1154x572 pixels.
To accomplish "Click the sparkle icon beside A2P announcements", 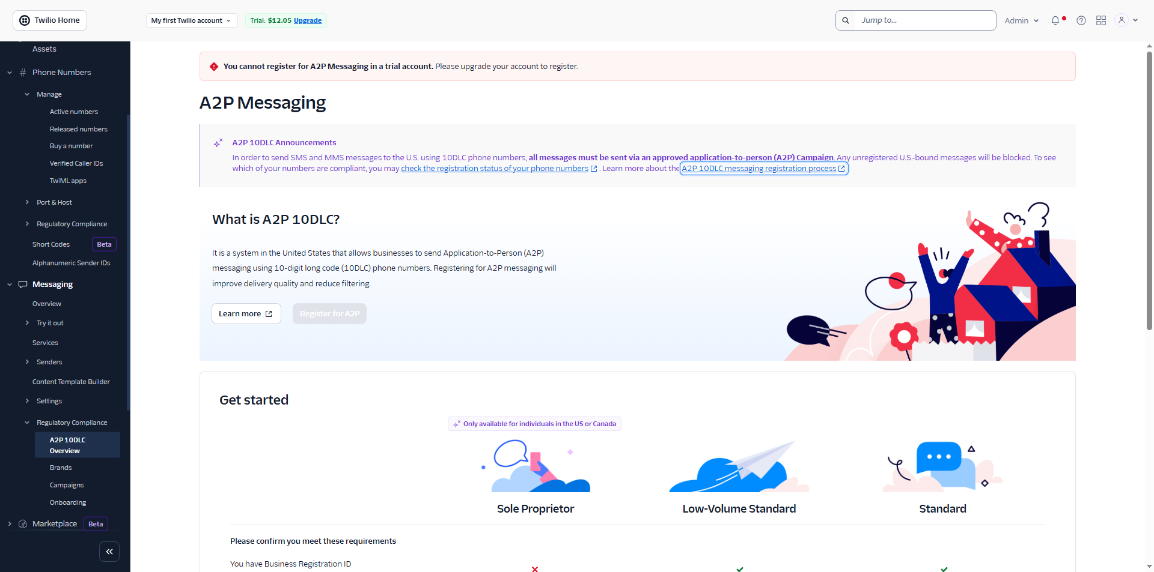I will click(x=218, y=143).
